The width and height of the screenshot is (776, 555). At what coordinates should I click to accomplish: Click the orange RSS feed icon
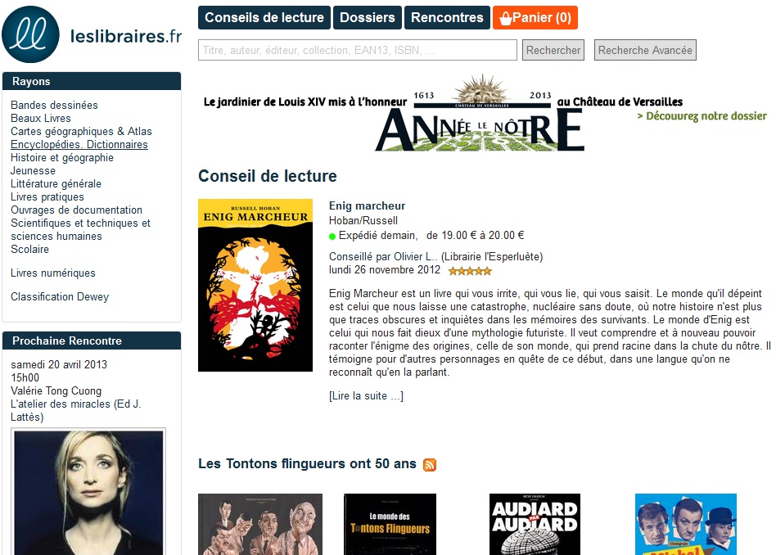(x=430, y=464)
